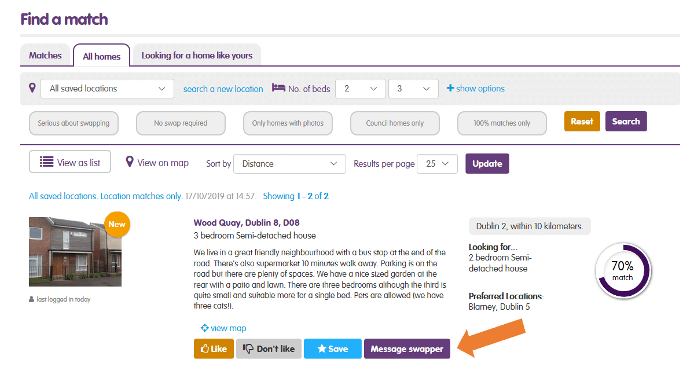Click the location pin icon beside saved locations
This screenshot has height=367, width=694.
click(32, 88)
